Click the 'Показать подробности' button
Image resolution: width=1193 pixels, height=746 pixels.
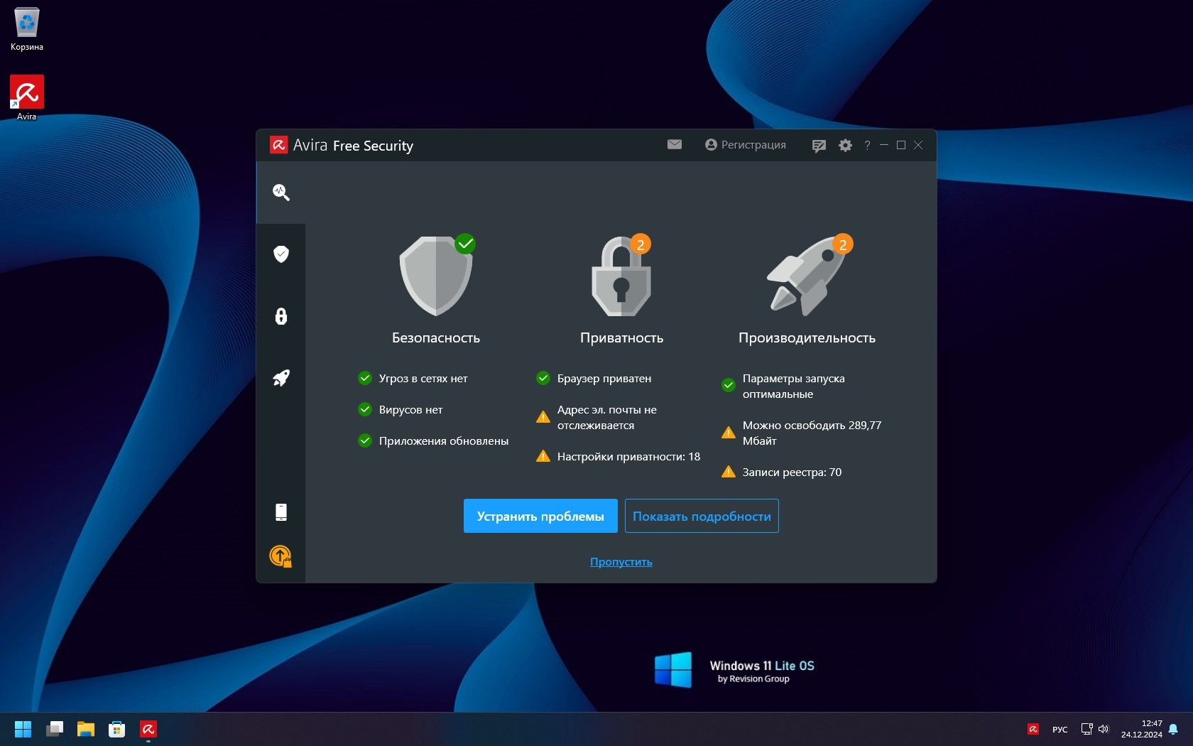click(702, 516)
